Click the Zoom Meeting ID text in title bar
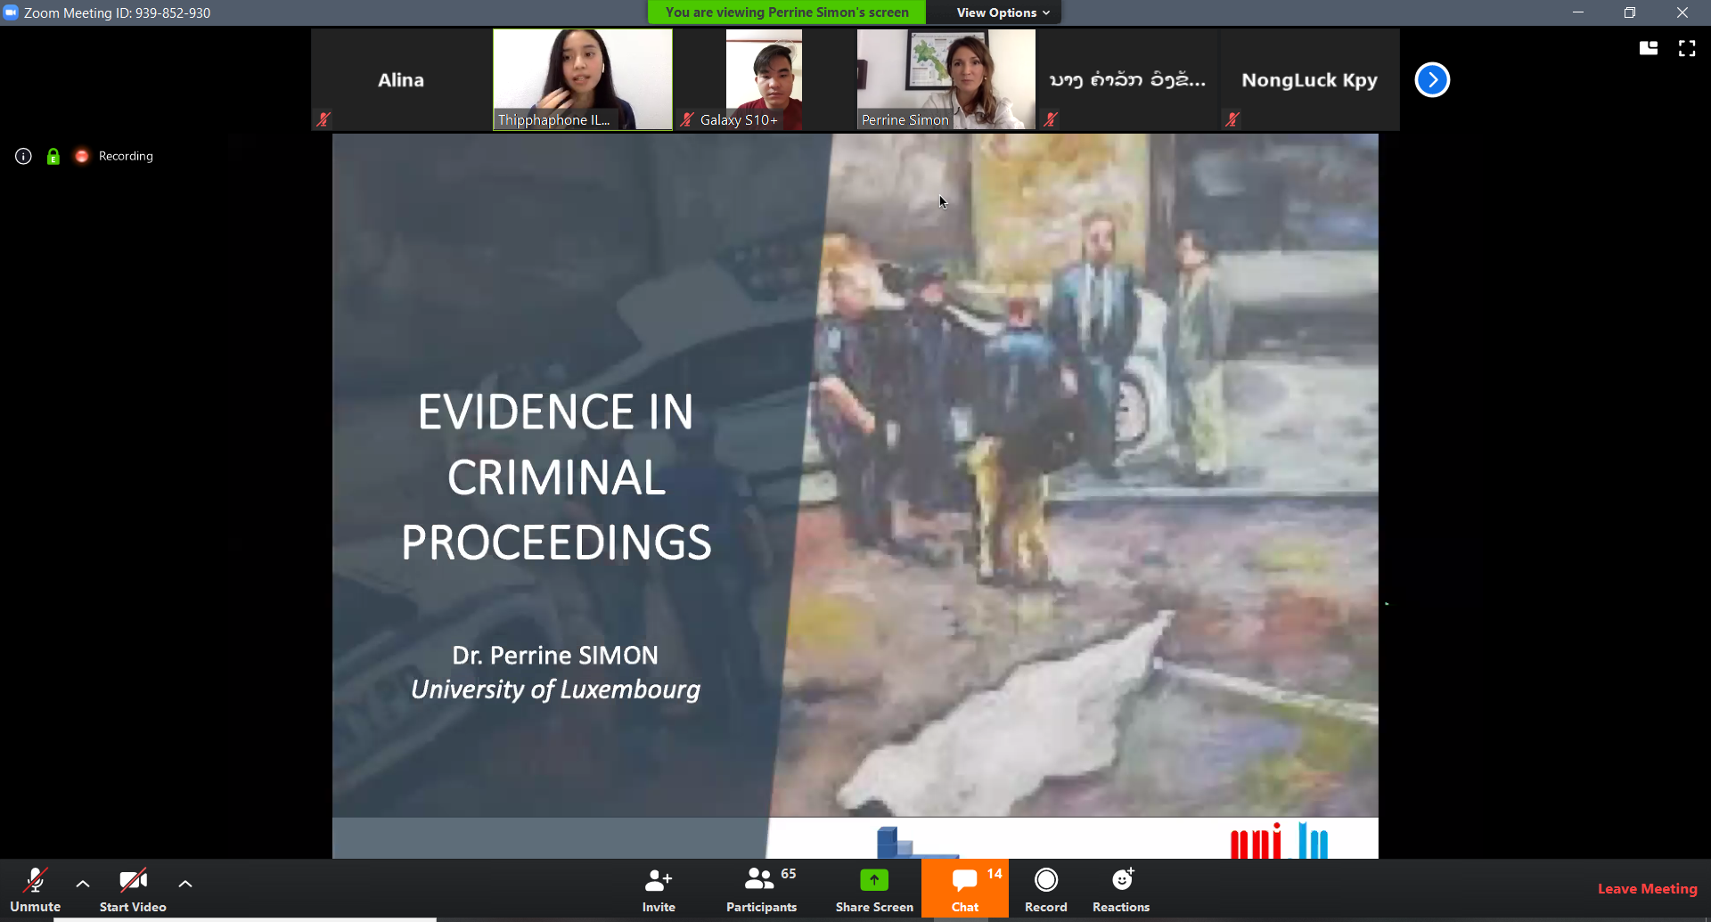Image resolution: width=1711 pixels, height=922 pixels. pyautogui.click(x=118, y=12)
